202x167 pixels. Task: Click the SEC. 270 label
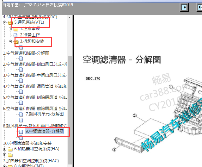93,78
